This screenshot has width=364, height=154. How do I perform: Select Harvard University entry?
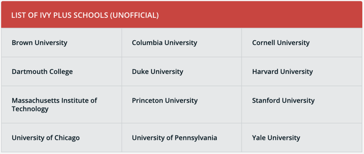pyautogui.click(x=302, y=72)
